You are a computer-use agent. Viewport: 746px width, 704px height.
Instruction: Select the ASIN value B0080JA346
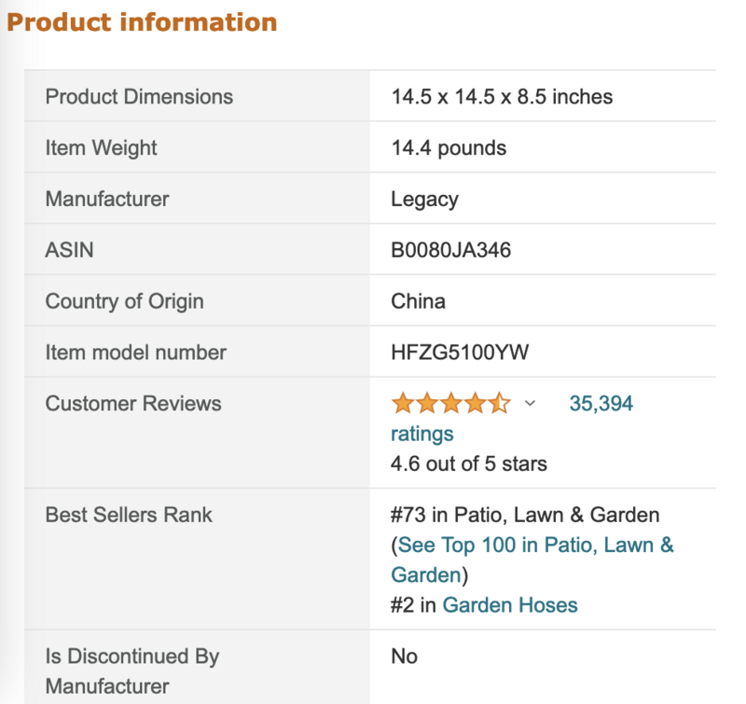pyautogui.click(x=450, y=250)
